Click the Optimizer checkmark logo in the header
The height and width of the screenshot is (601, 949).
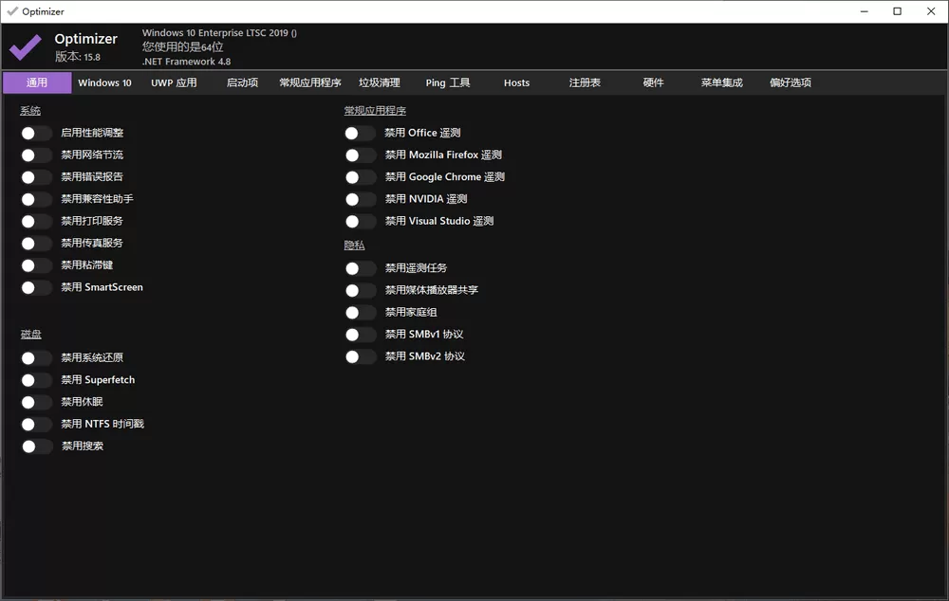tap(24, 46)
